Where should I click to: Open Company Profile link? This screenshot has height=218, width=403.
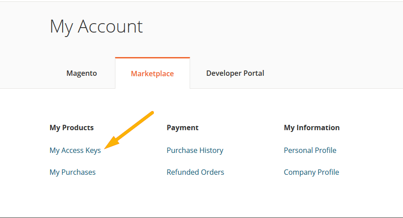click(311, 172)
